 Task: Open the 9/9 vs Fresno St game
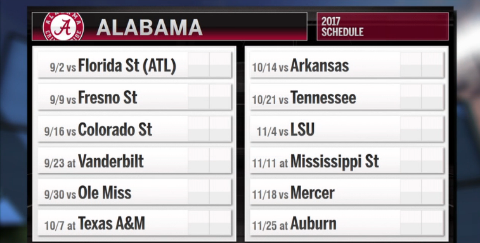(134, 96)
